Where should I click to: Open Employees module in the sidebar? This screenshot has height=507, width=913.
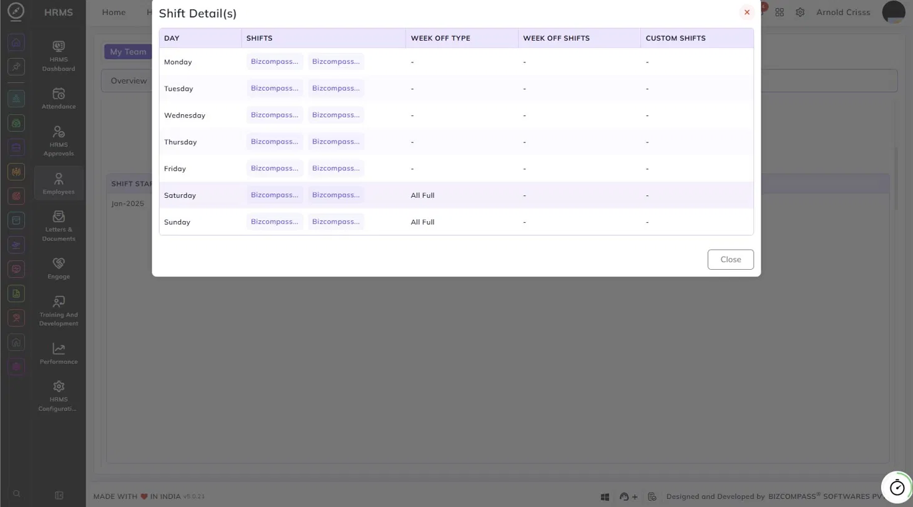tap(59, 184)
